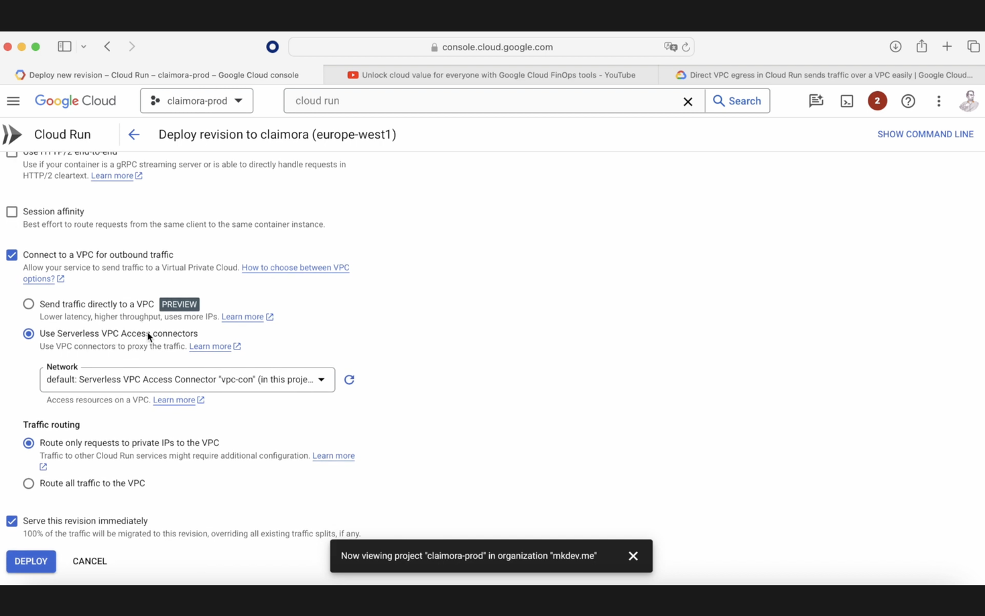Viewport: 985px width, 616px height.
Task: Open Learn more for direct VPC traffic
Action: [247, 317]
